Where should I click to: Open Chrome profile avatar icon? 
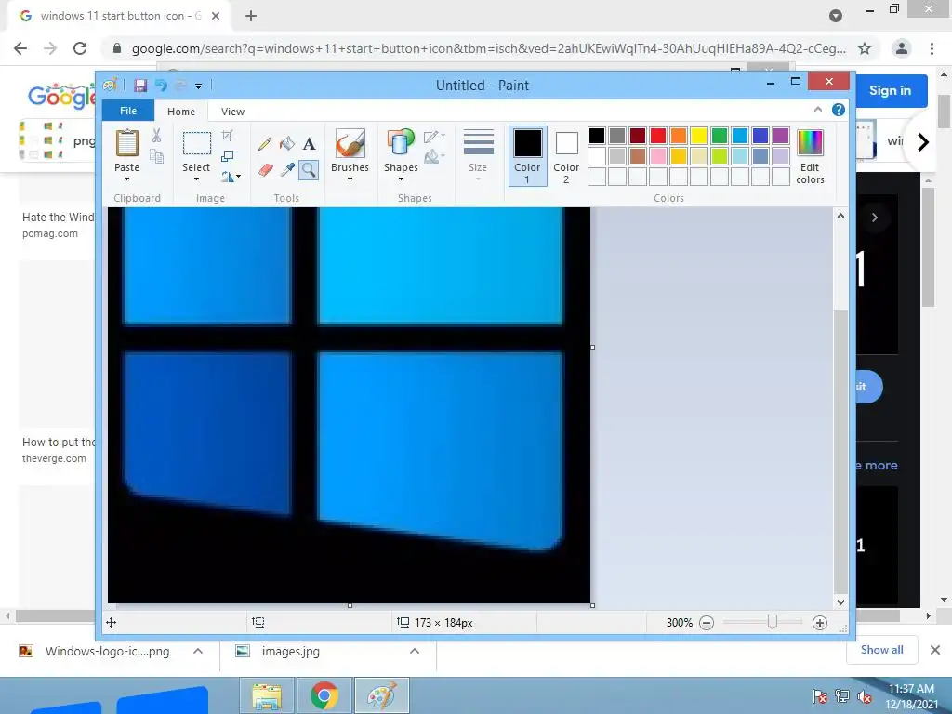point(902,48)
